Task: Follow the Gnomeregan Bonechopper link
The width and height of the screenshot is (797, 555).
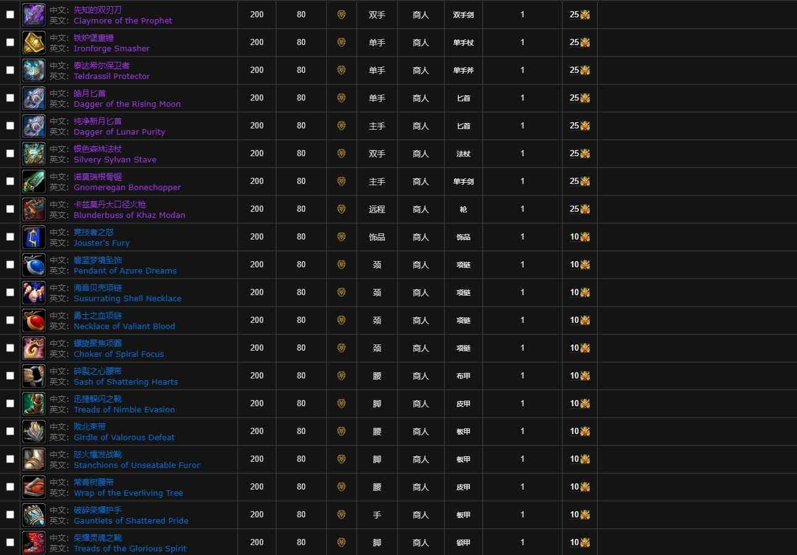Action: pyautogui.click(x=127, y=187)
